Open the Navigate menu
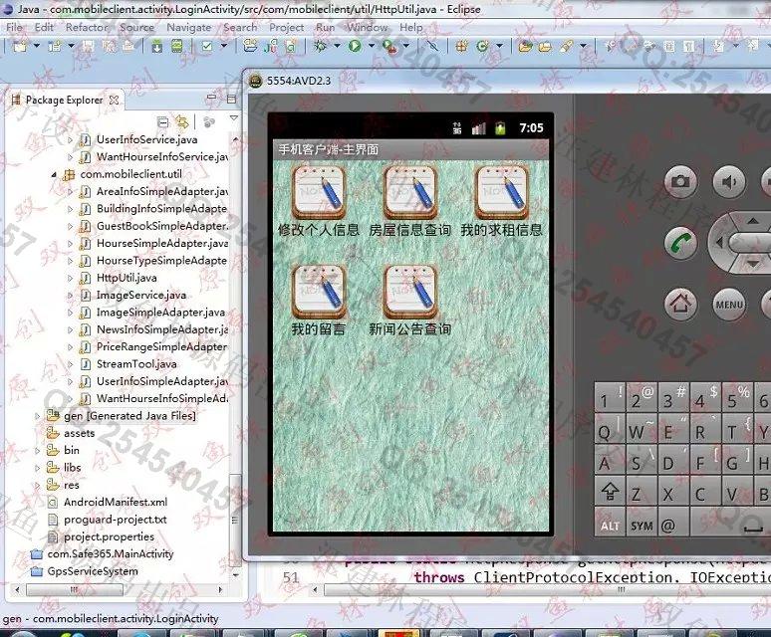Screen dimensions: 771x637 coord(189,27)
